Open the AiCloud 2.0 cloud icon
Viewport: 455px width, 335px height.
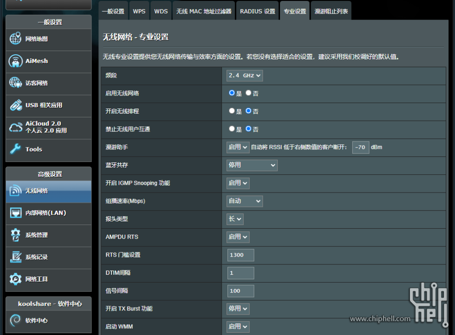16,127
